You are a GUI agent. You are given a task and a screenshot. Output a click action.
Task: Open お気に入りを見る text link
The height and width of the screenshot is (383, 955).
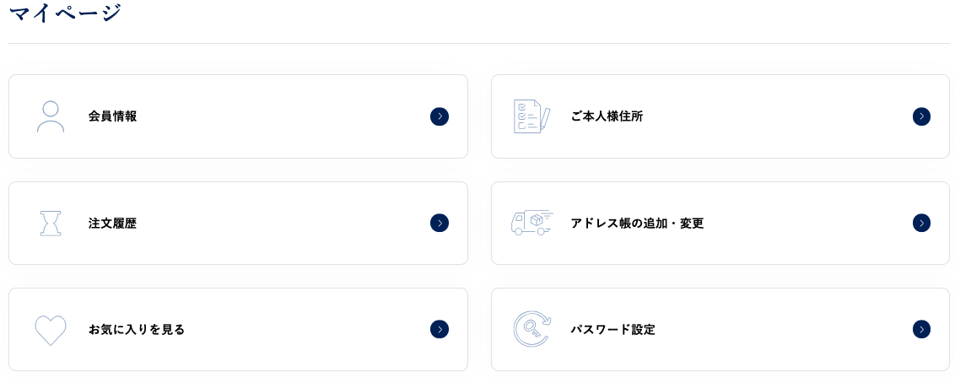(137, 330)
